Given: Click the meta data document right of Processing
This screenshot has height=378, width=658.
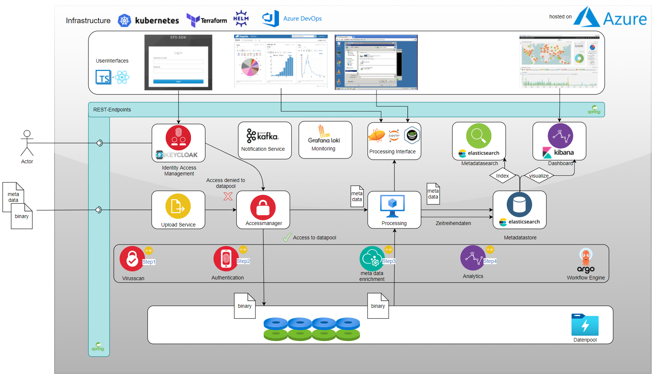Looking at the screenshot, I should click(x=433, y=194).
